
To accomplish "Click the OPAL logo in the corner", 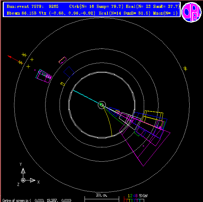I will click(x=191, y=12).
